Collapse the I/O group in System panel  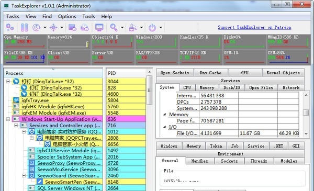tap(165, 127)
